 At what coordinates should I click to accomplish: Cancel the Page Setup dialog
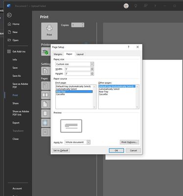[133, 150]
